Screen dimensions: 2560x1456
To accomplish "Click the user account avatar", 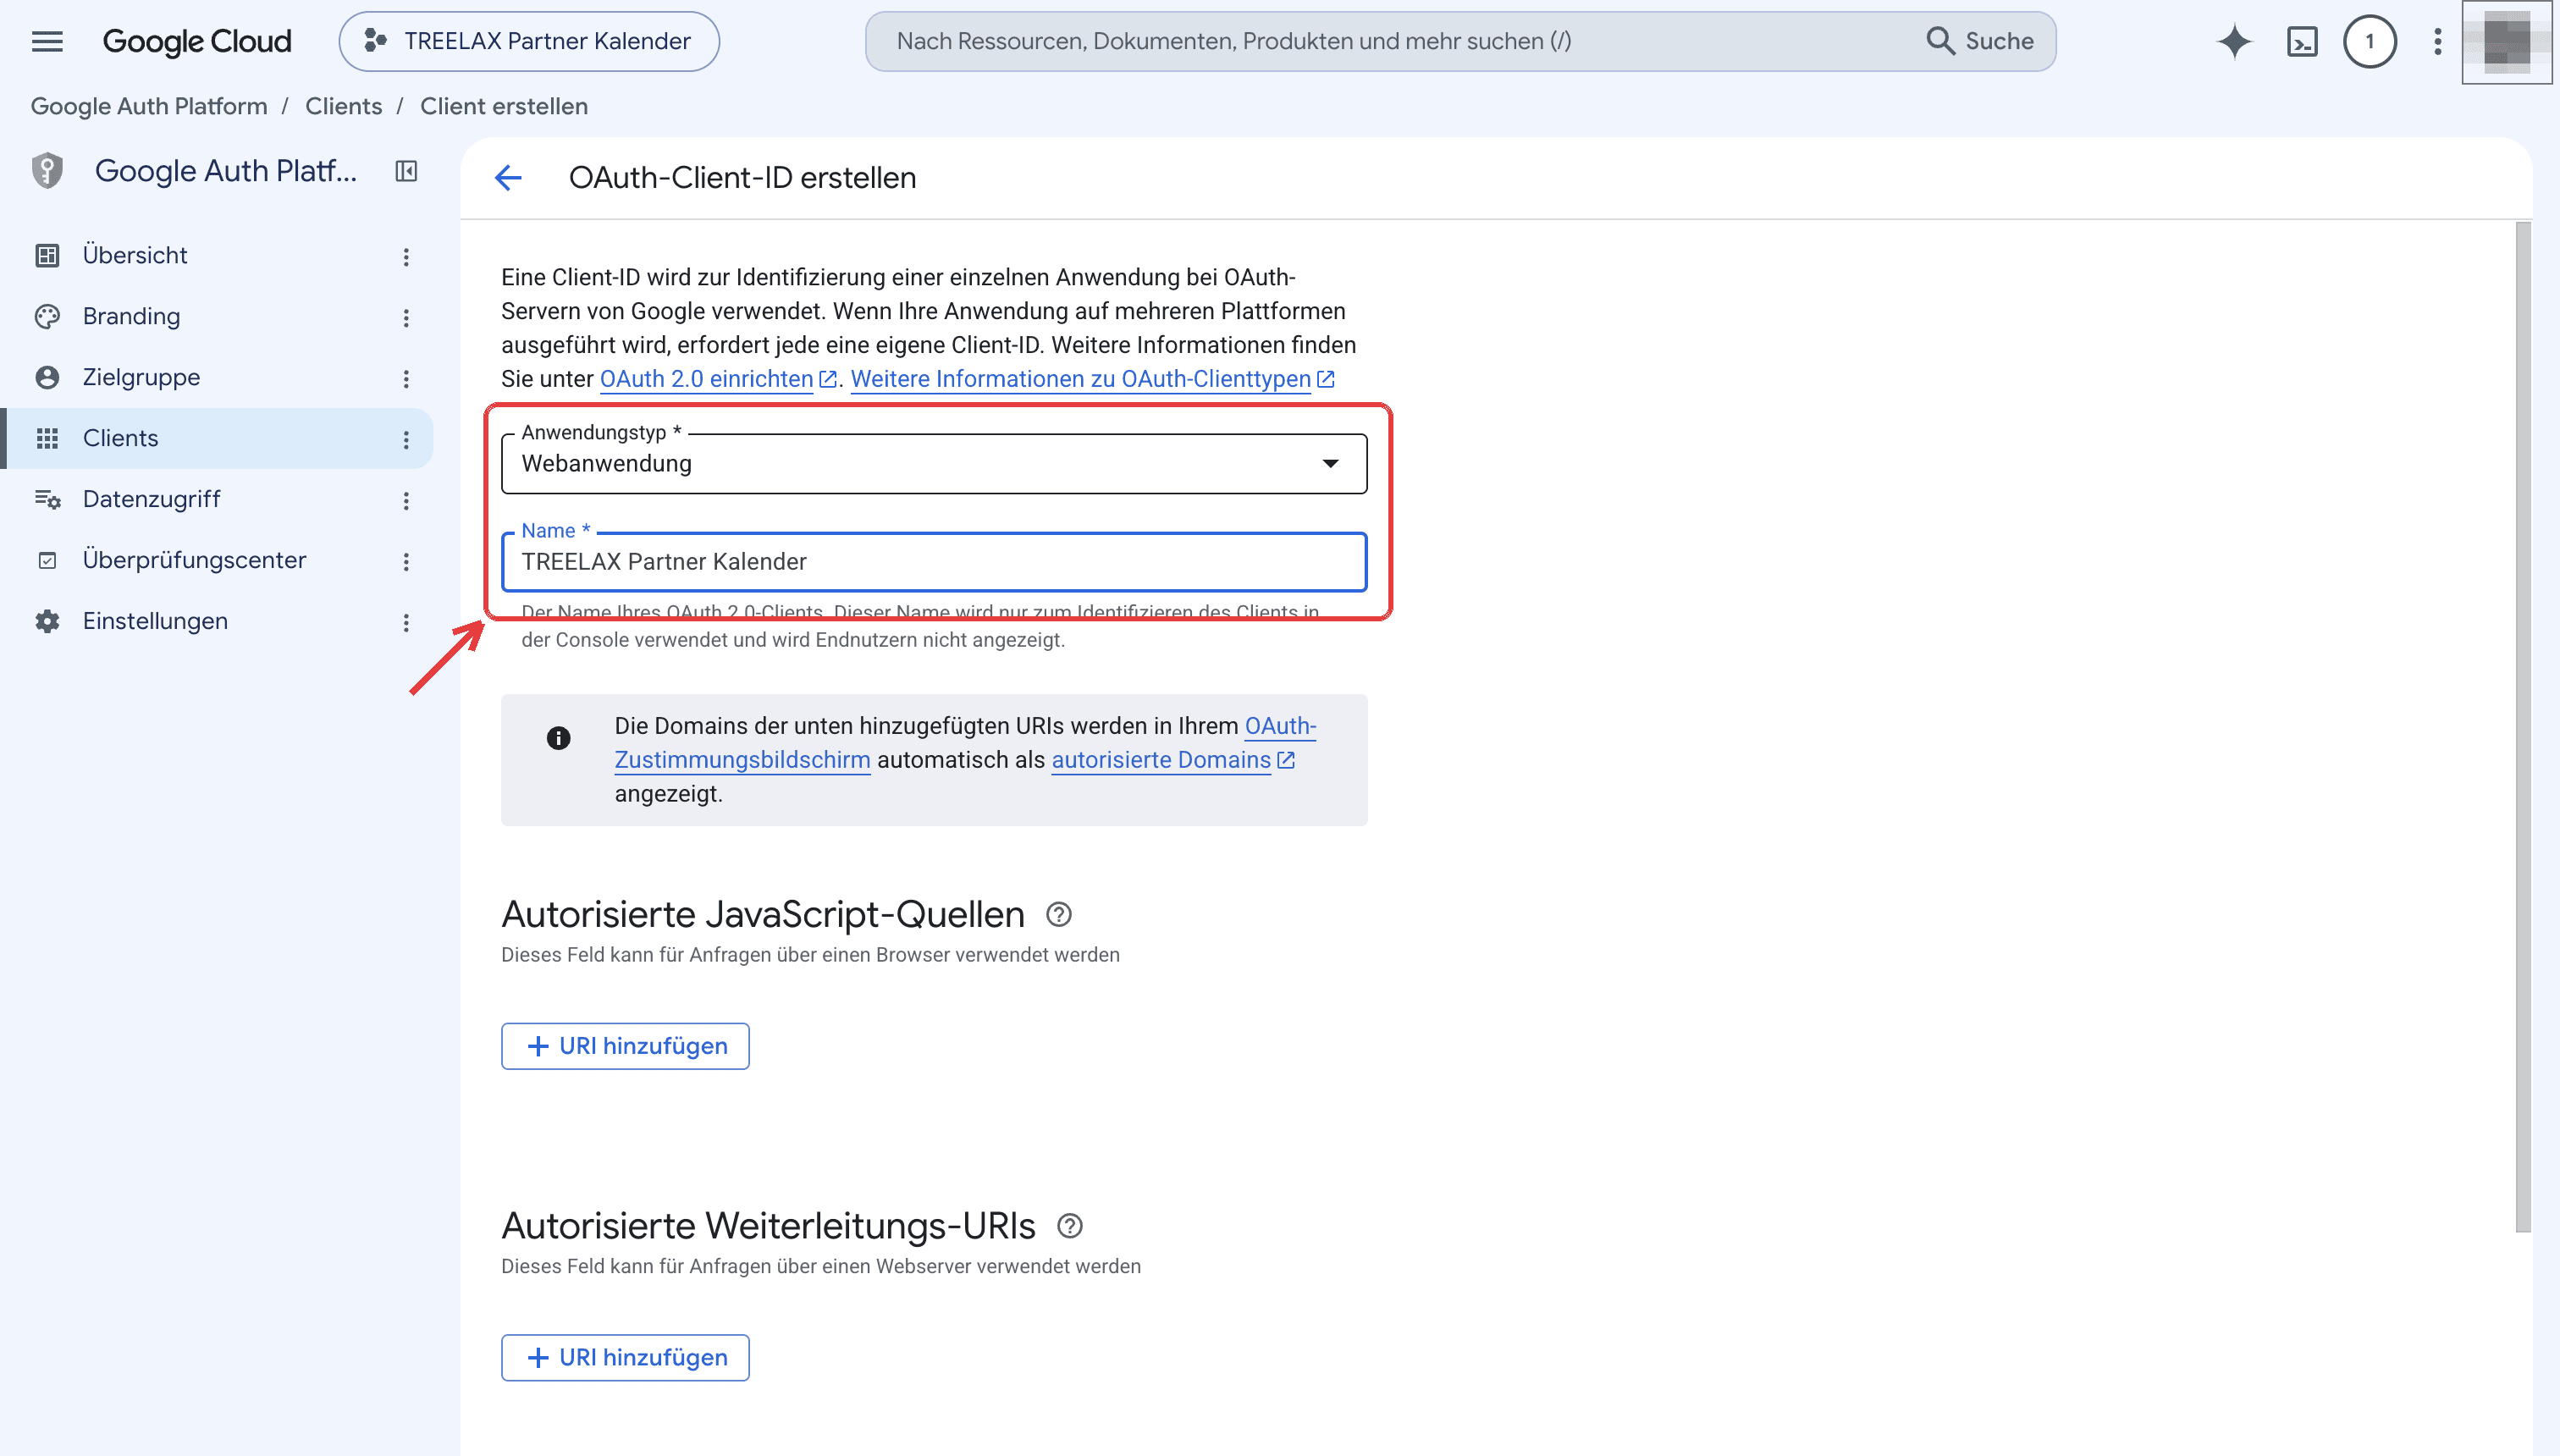I will point(2507,41).
